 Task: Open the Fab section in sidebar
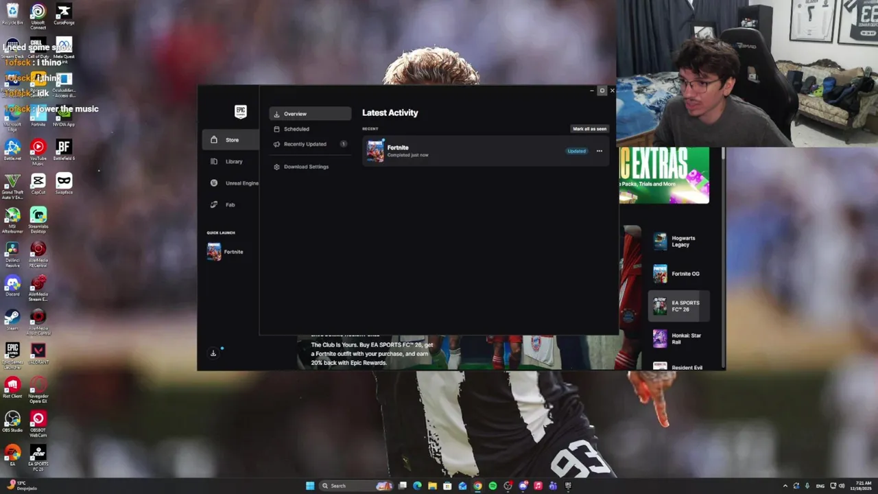coord(230,204)
